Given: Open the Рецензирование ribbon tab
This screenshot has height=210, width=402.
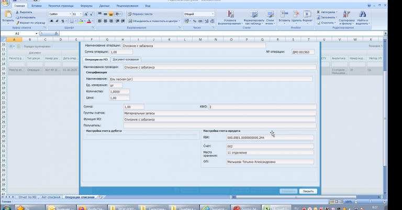Looking at the screenshot, I should point(127,6).
